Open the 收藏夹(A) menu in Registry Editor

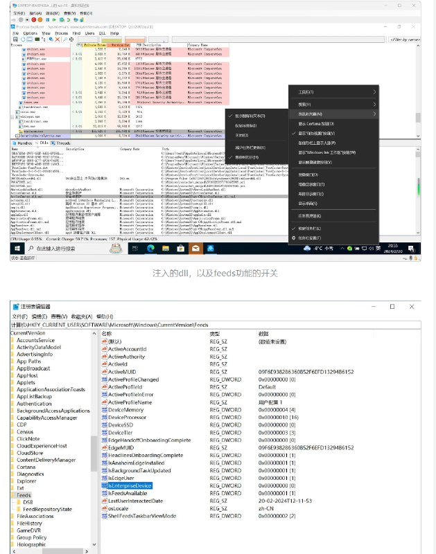[82, 316]
